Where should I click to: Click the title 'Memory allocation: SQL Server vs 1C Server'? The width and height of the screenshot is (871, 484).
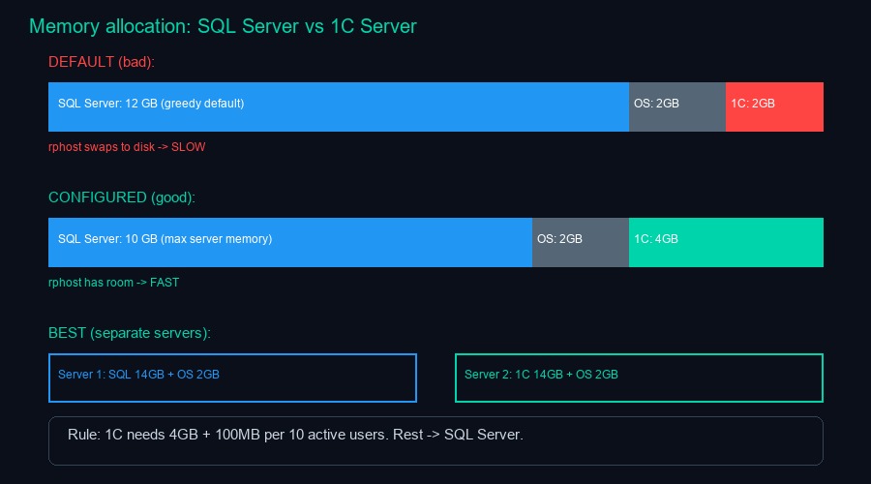coord(223,27)
